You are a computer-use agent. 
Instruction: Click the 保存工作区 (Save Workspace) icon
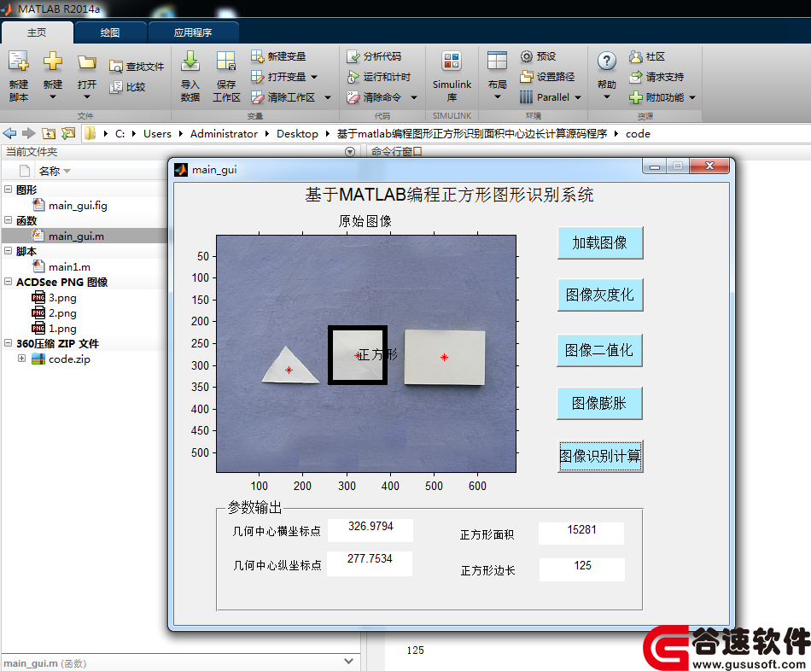pos(226,61)
